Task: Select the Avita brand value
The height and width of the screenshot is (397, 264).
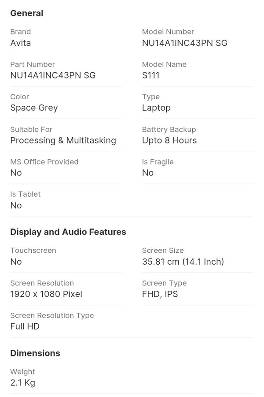Action: click(x=20, y=43)
